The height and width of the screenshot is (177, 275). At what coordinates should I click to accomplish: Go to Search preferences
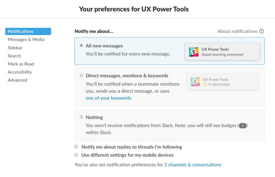coord(14,56)
